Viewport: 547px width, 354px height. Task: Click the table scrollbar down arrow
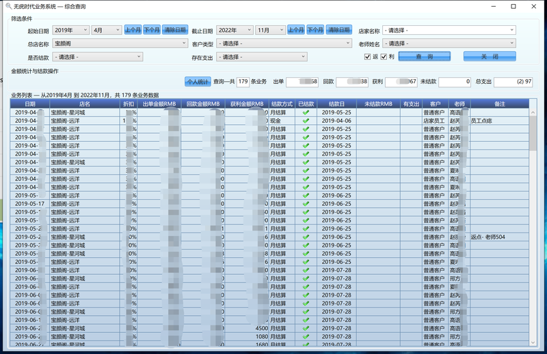point(533,342)
